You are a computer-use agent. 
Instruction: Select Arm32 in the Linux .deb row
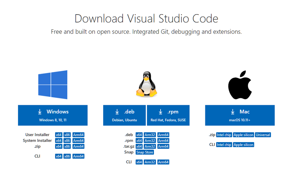[x=150, y=135]
